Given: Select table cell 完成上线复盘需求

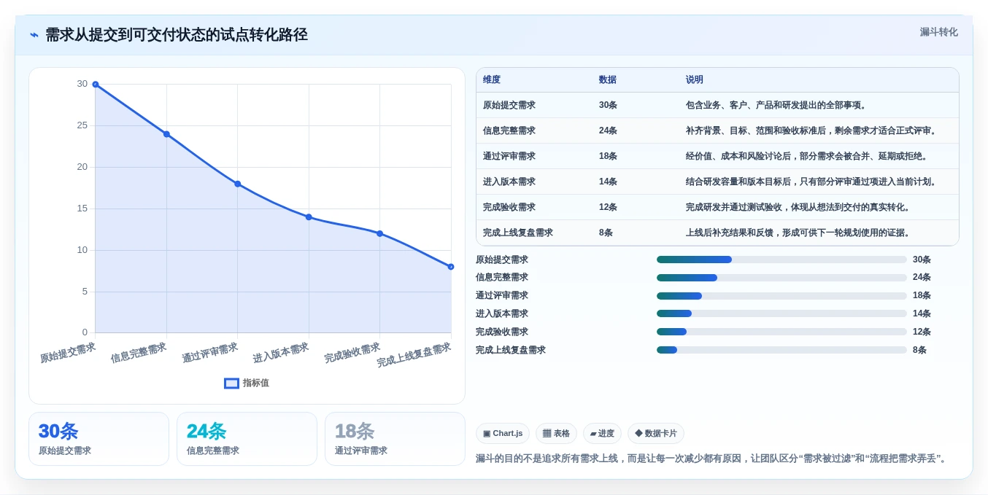Looking at the screenshot, I should pyautogui.click(x=518, y=233).
